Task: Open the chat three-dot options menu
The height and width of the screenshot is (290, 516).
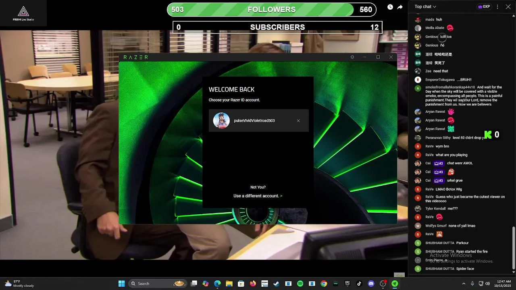Action: [x=497, y=6]
